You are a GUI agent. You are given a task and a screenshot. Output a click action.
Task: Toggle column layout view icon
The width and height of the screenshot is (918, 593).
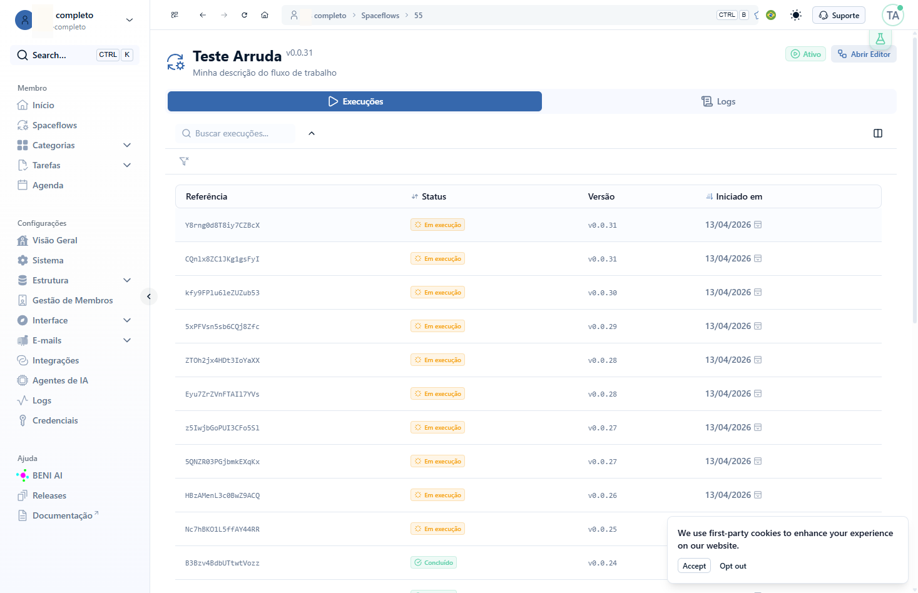point(878,133)
